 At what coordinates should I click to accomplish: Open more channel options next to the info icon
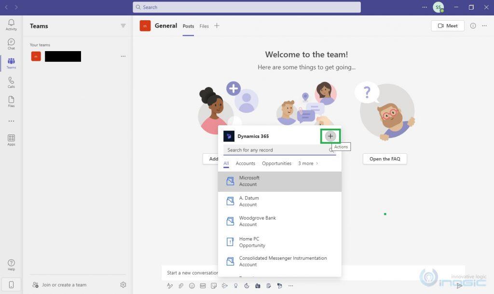[x=484, y=26]
